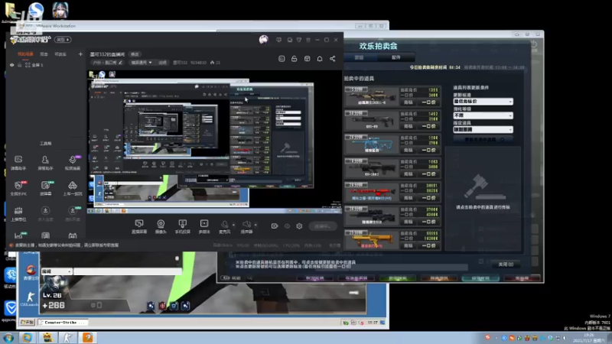Add the multimedia source in streaming toolbar
612x344 pixels.
[x=204, y=226]
